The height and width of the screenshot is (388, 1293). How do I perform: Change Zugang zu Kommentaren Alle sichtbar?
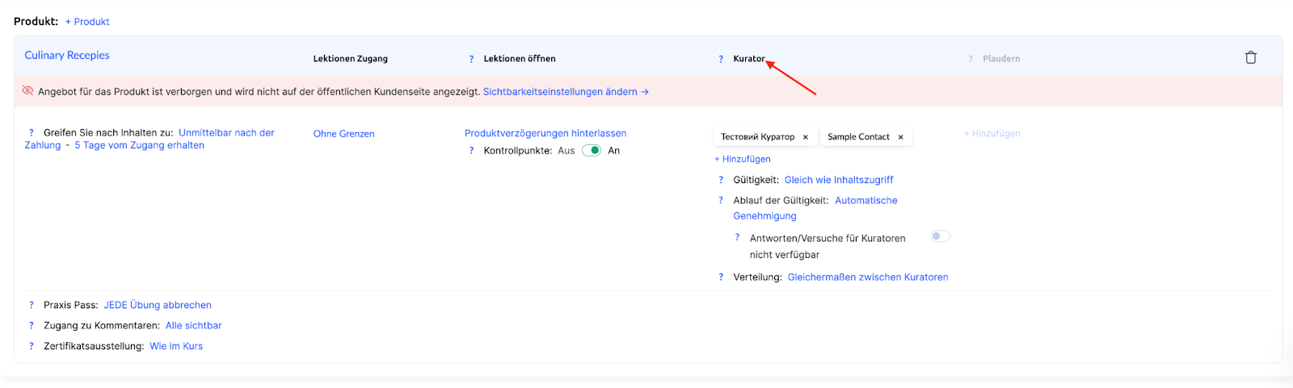[193, 325]
